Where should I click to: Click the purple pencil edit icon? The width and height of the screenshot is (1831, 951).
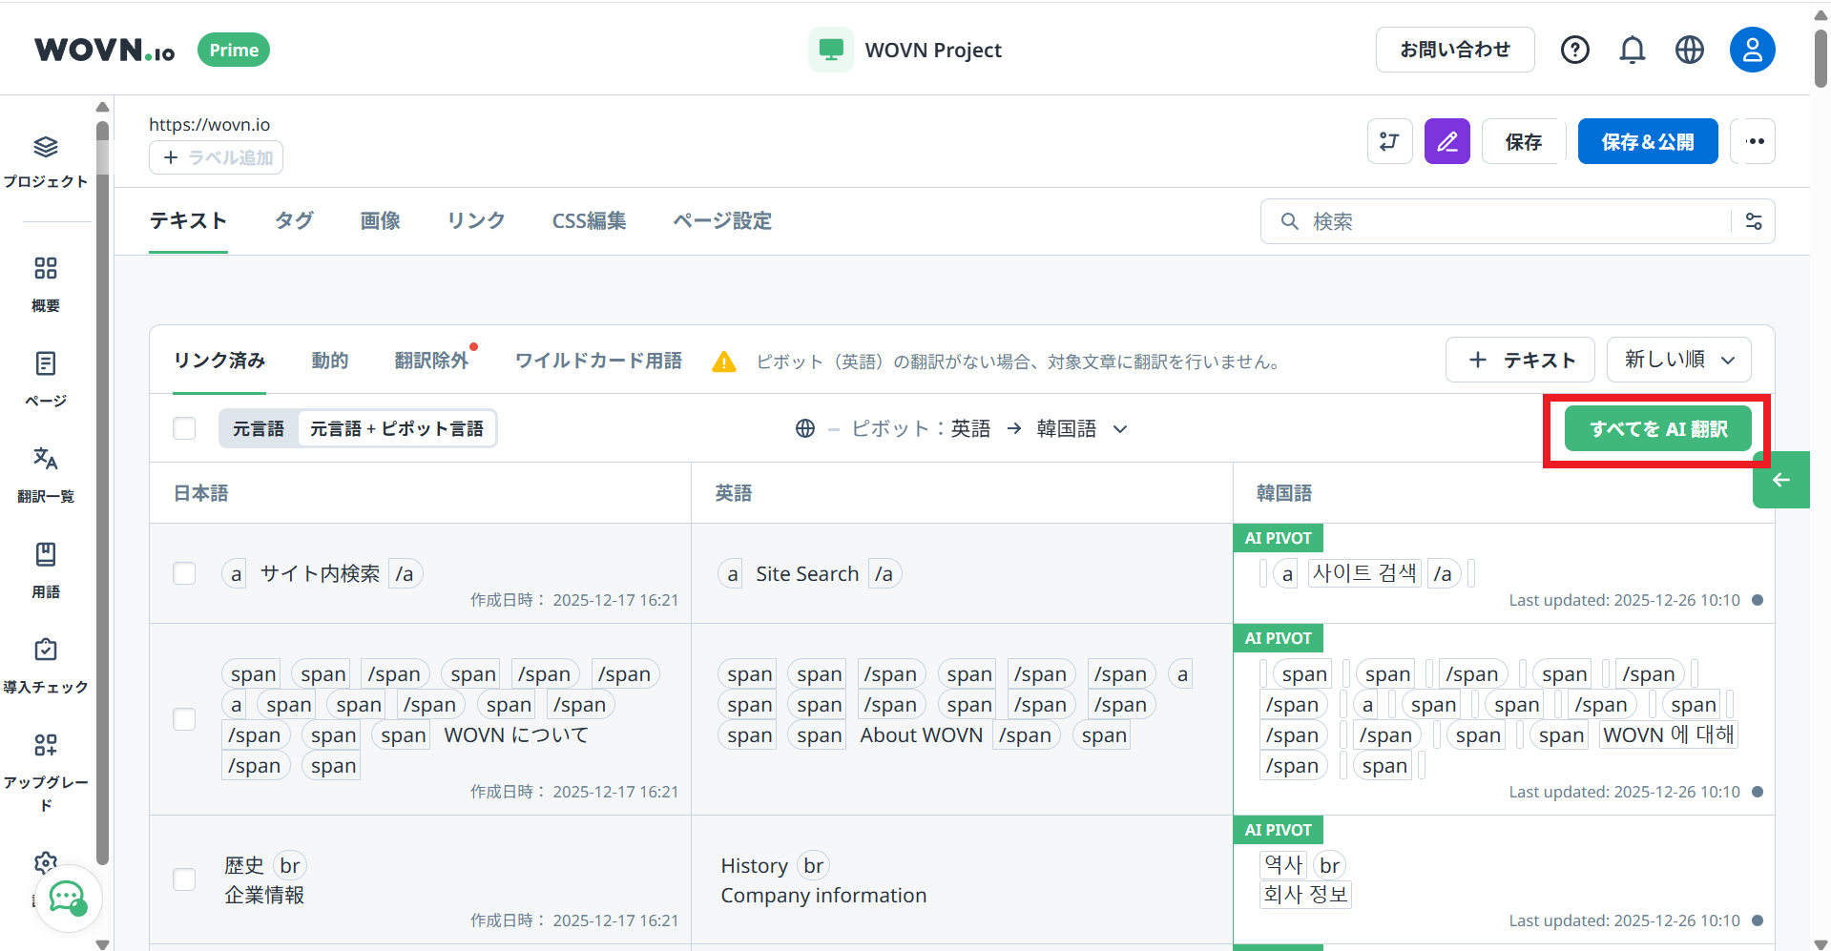point(1446,142)
